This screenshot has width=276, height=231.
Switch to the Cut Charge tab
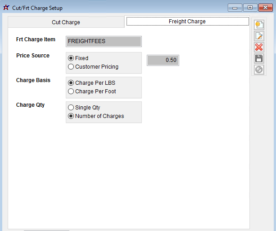66,22
